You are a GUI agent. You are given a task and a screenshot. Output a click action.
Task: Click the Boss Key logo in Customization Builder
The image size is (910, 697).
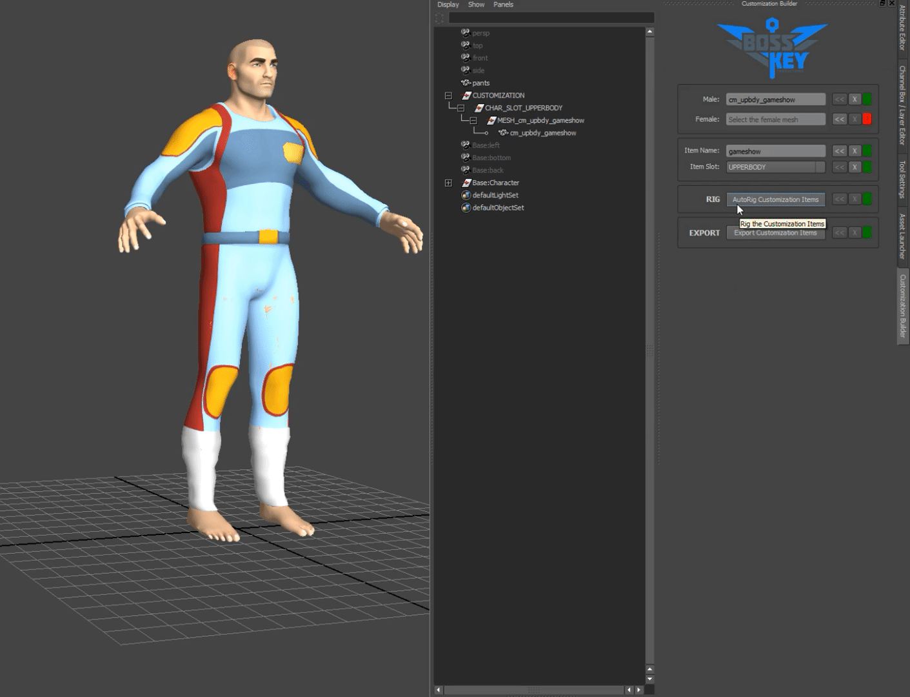coord(771,45)
